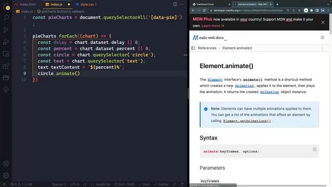
Task: Click the remote window indicator in the status bar
Action: (x=4, y=184)
